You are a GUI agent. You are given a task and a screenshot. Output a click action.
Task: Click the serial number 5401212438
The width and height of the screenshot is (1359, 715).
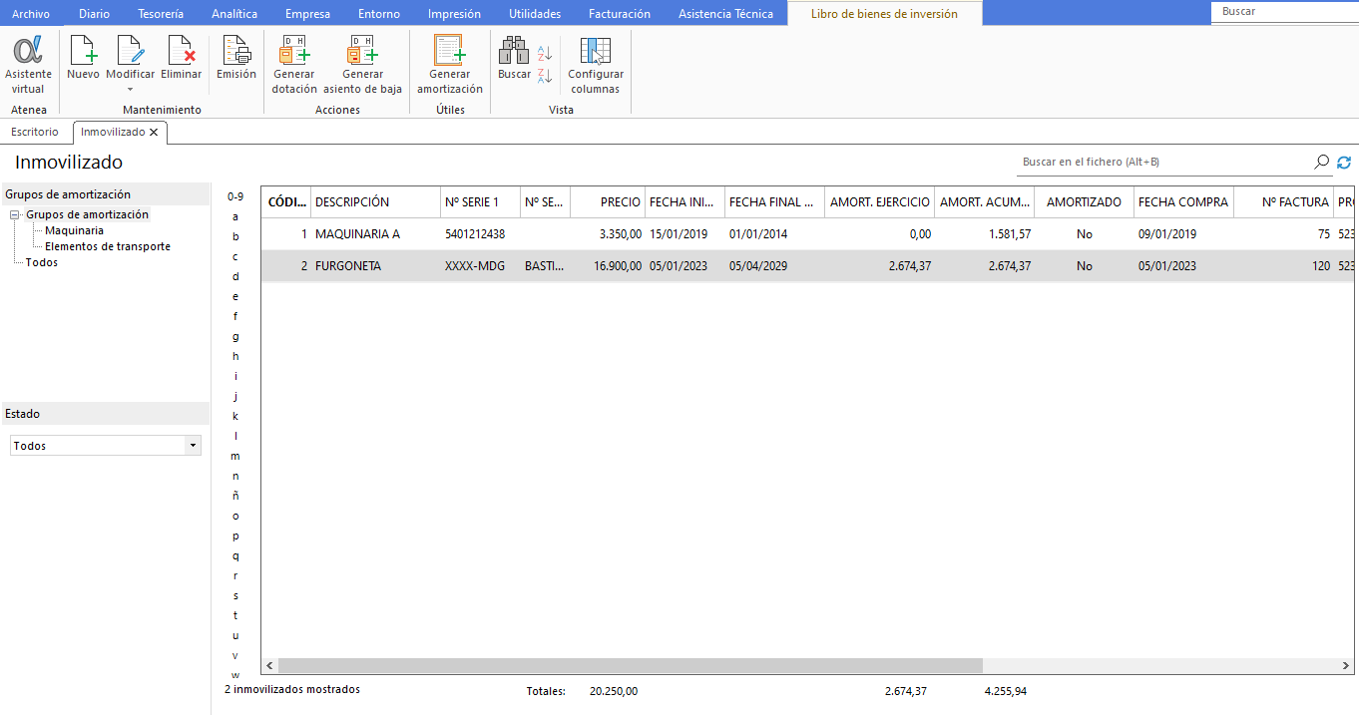475,234
